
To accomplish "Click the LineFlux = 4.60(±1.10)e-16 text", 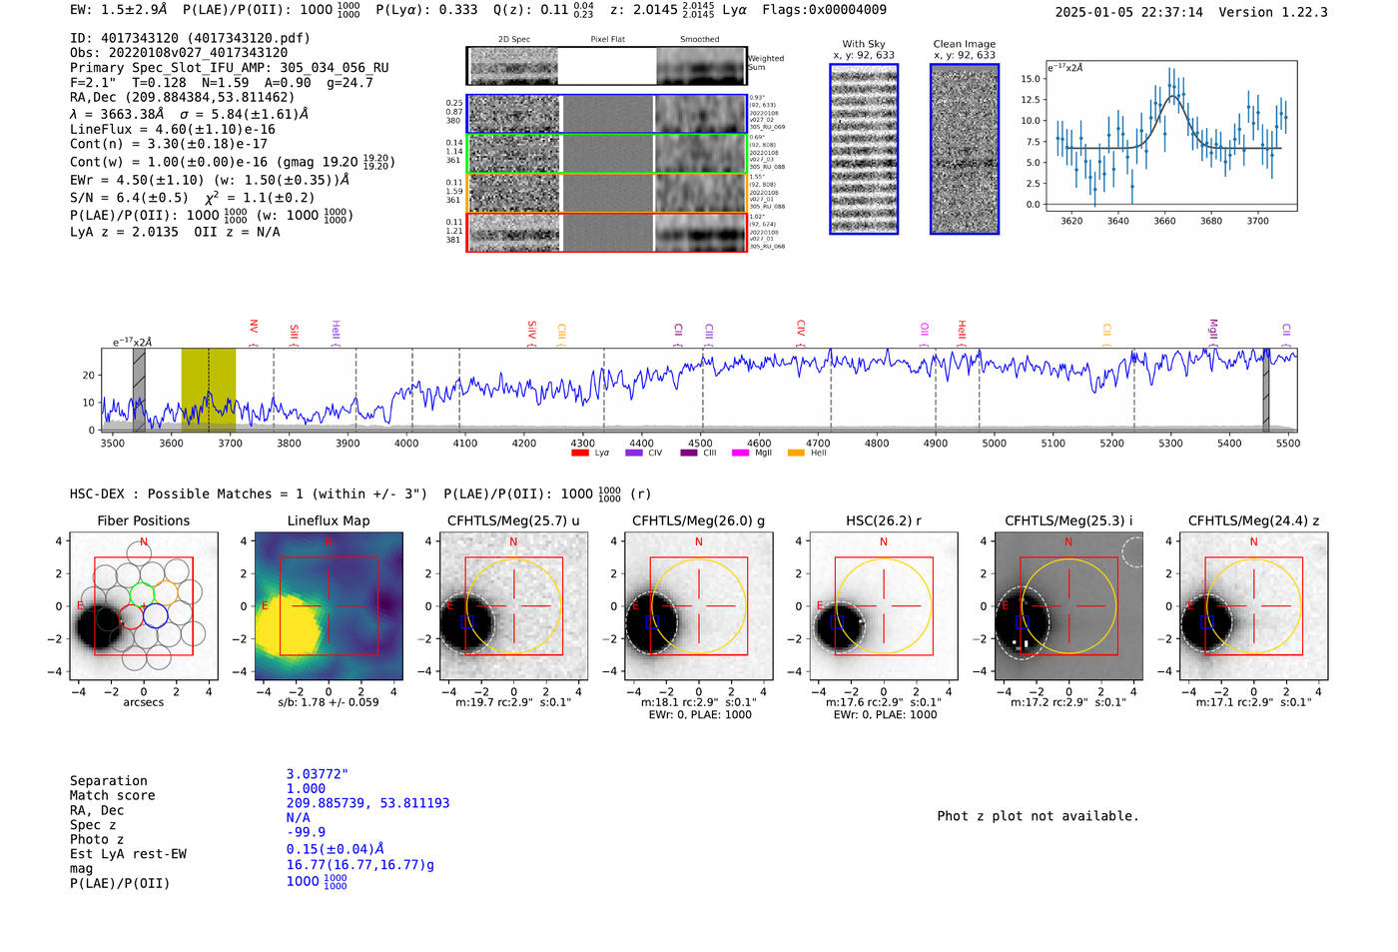I will click(x=173, y=129).
